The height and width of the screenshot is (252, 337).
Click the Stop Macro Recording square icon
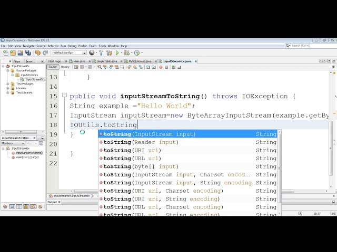tap(166, 67)
